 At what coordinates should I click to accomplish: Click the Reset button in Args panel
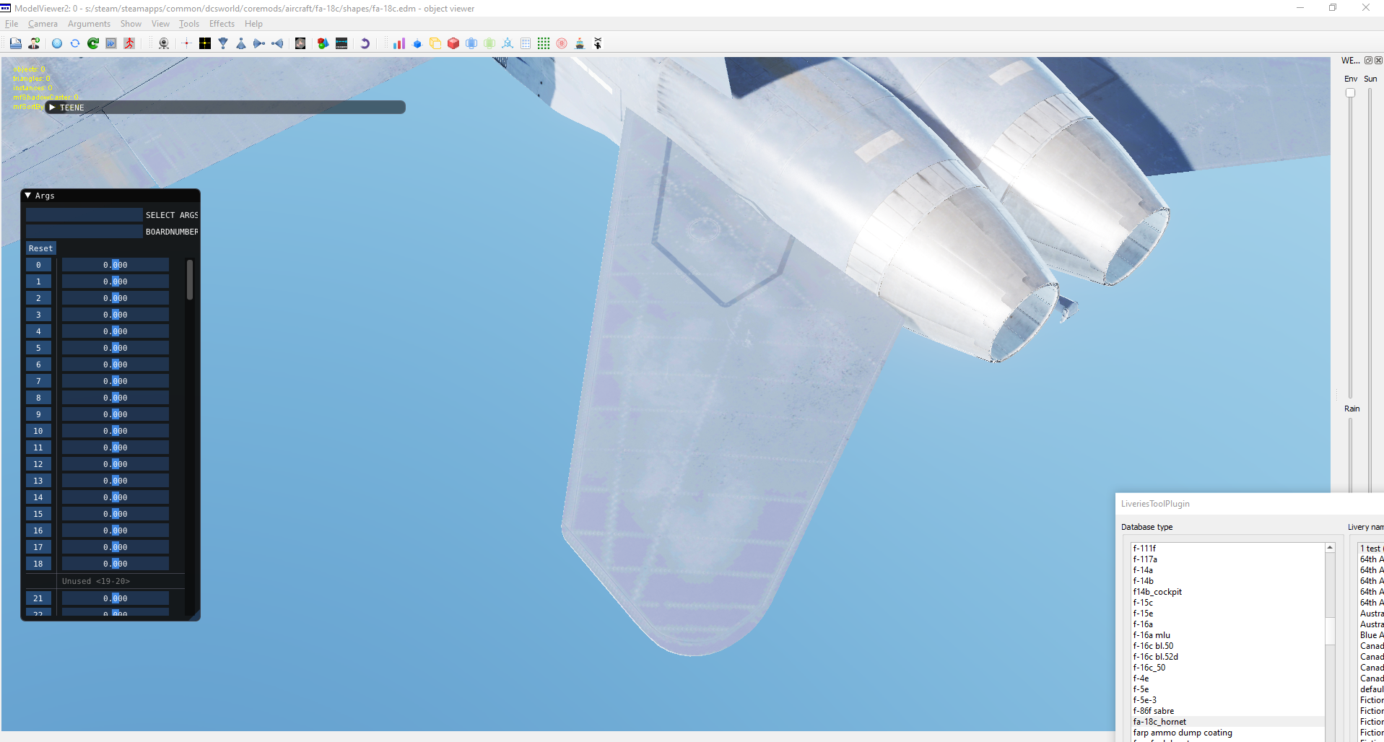40,248
